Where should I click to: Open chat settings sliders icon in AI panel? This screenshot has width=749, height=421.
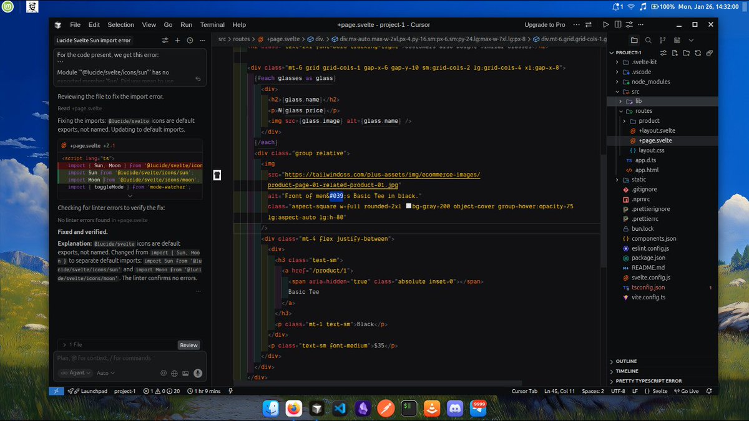point(165,40)
